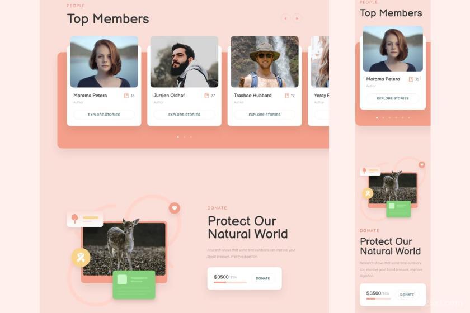Click the $3500 donation progress bar on desktop
The width and height of the screenshot is (470, 313).
(x=230, y=282)
